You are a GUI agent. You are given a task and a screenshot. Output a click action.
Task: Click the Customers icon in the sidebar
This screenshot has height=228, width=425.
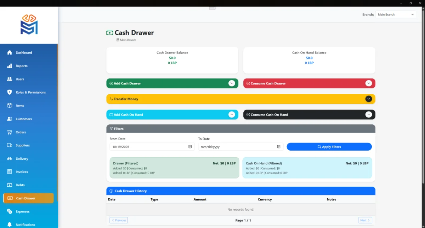(x=10, y=119)
